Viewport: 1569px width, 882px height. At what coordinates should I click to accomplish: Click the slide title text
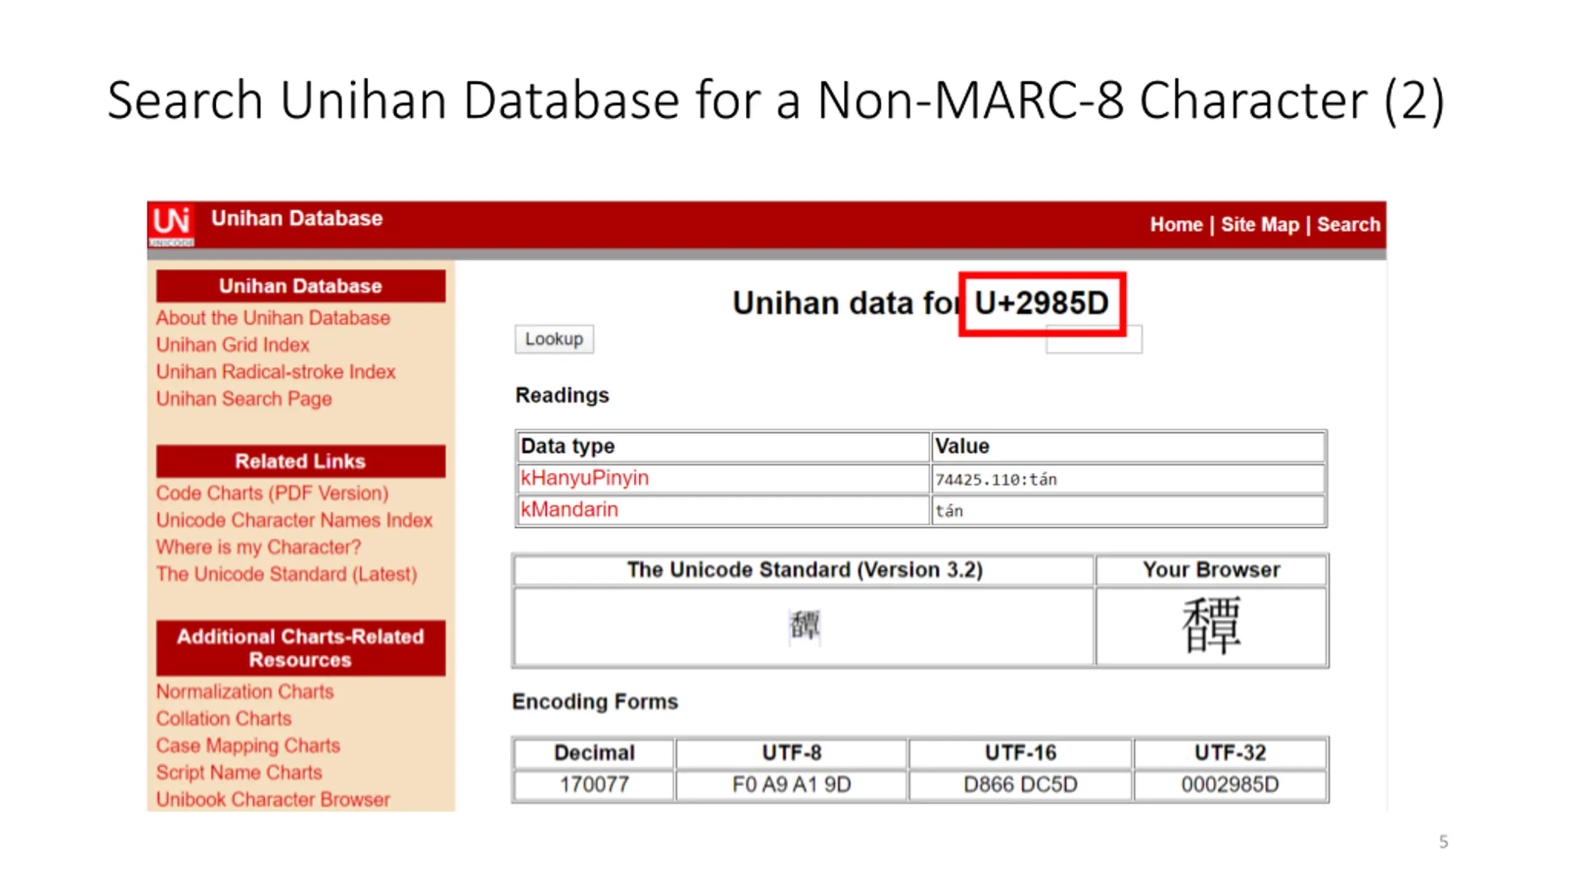(776, 100)
